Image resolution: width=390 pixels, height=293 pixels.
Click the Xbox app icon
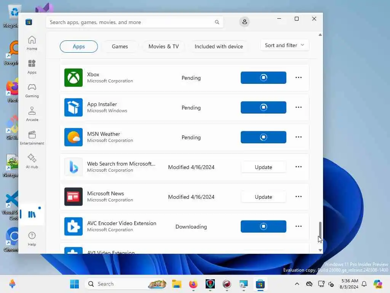pos(74,78)
